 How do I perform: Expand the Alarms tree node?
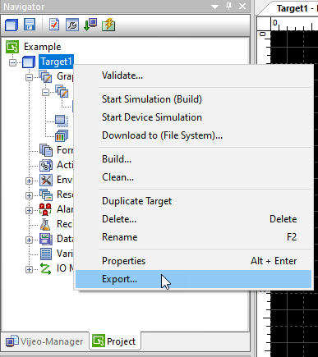(29, 210)
